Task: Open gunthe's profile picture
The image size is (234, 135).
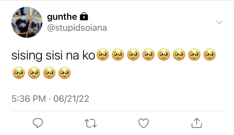Action: point(27,22)
